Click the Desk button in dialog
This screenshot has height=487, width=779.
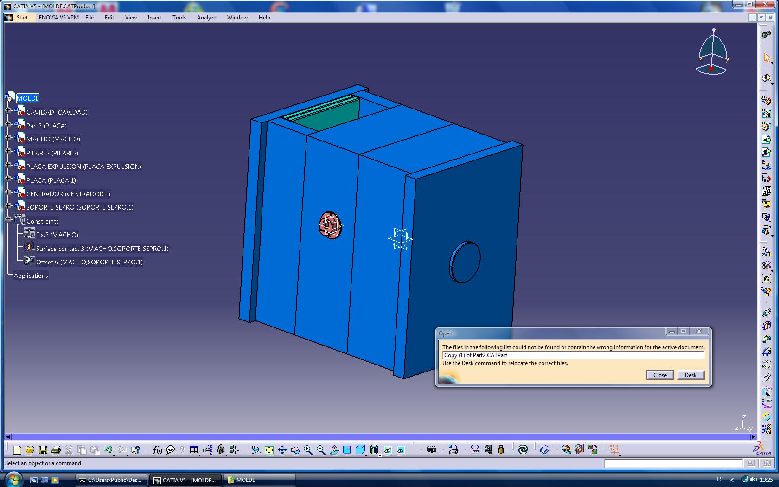click(x=690, y=375)
